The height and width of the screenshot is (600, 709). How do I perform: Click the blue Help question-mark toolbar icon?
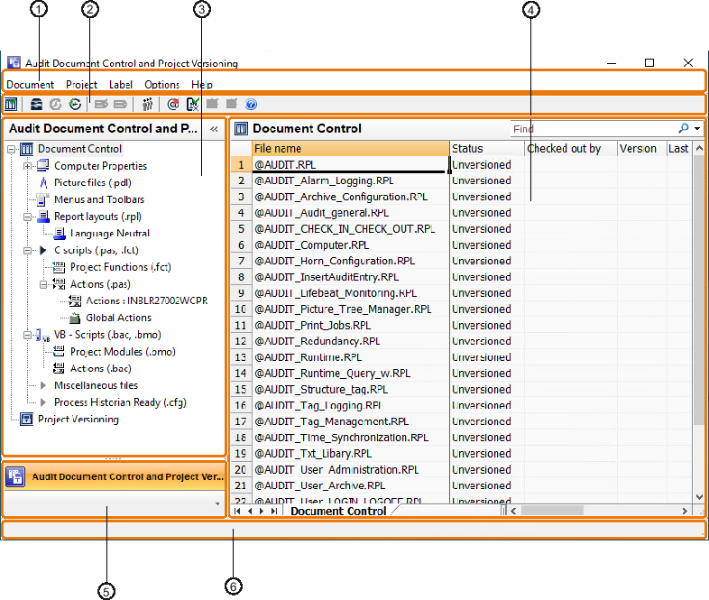click(x=251, y=105)
